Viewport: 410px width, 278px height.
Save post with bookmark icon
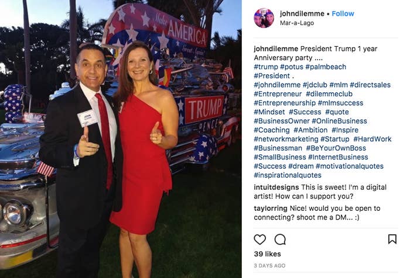(x=392, y=239)
